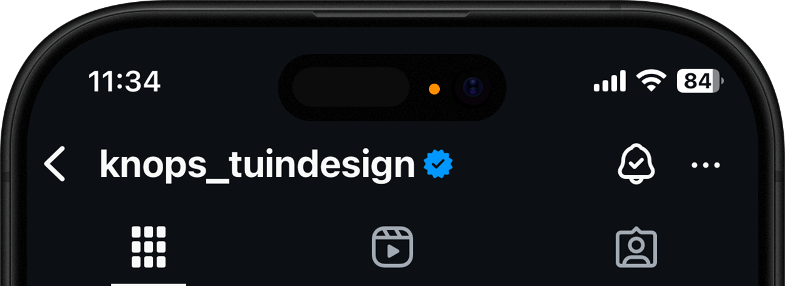Tap the checkmark inside the bell icon
The height and width of the screenshot is (286, 785).
click(636, 164)
